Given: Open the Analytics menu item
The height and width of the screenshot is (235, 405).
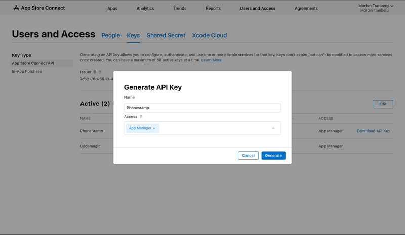Looking at the screenshot, I should [145, 8].
